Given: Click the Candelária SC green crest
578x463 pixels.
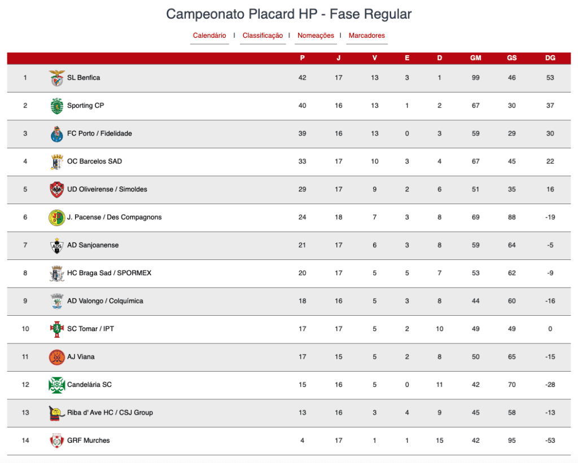Looking at the screenshot, I should point(57,385).
